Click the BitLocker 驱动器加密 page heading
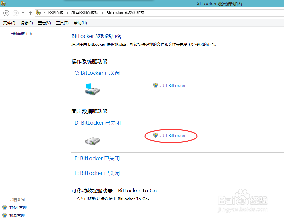284x219 pixels. [96, 36]
